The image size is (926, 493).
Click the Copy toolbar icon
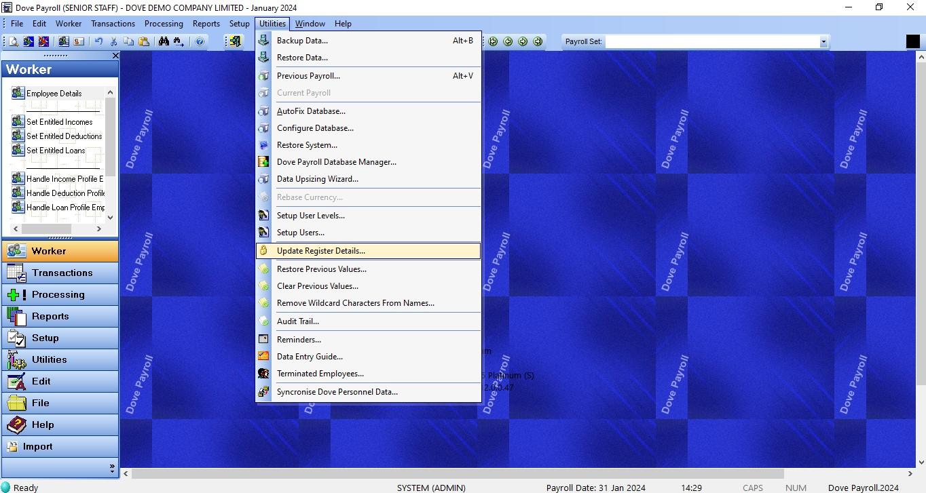(x=128, y=41)
